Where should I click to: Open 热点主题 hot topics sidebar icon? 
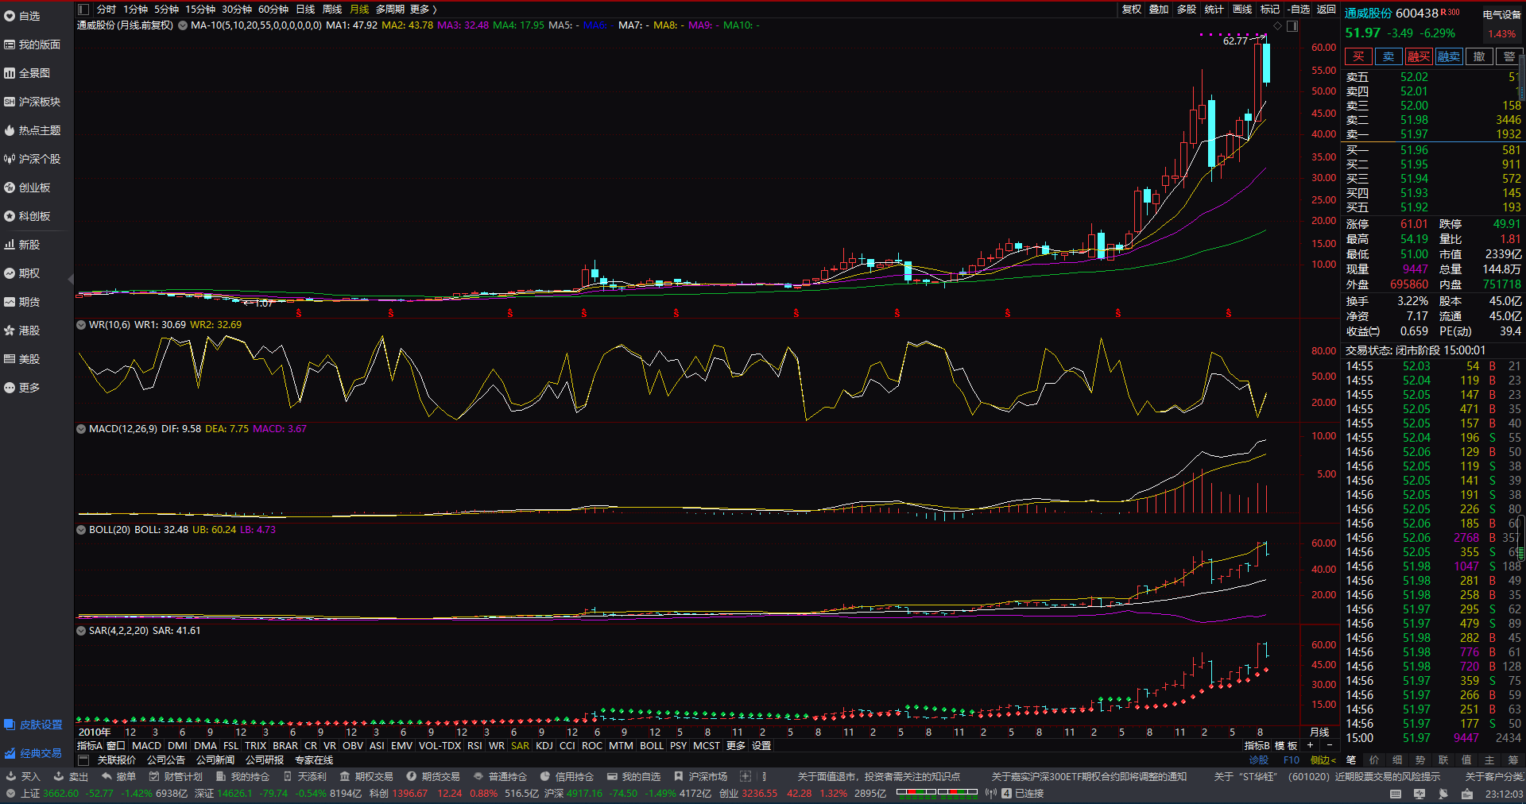[x=10, y=130]
